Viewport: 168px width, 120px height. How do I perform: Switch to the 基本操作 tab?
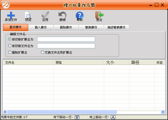[16, 27]
